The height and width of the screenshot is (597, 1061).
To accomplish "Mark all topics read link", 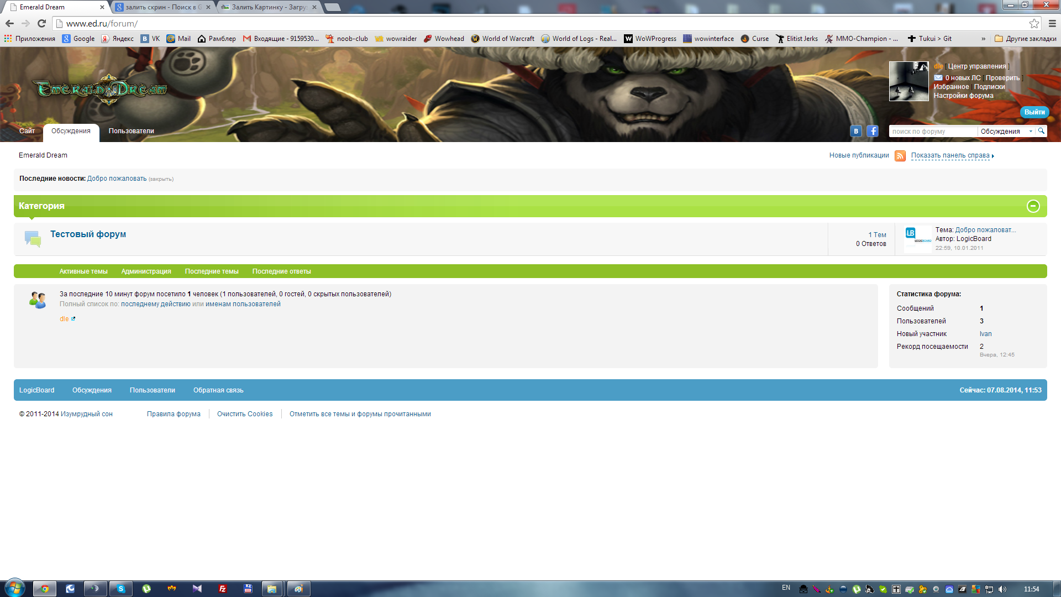I will point(360,414).
